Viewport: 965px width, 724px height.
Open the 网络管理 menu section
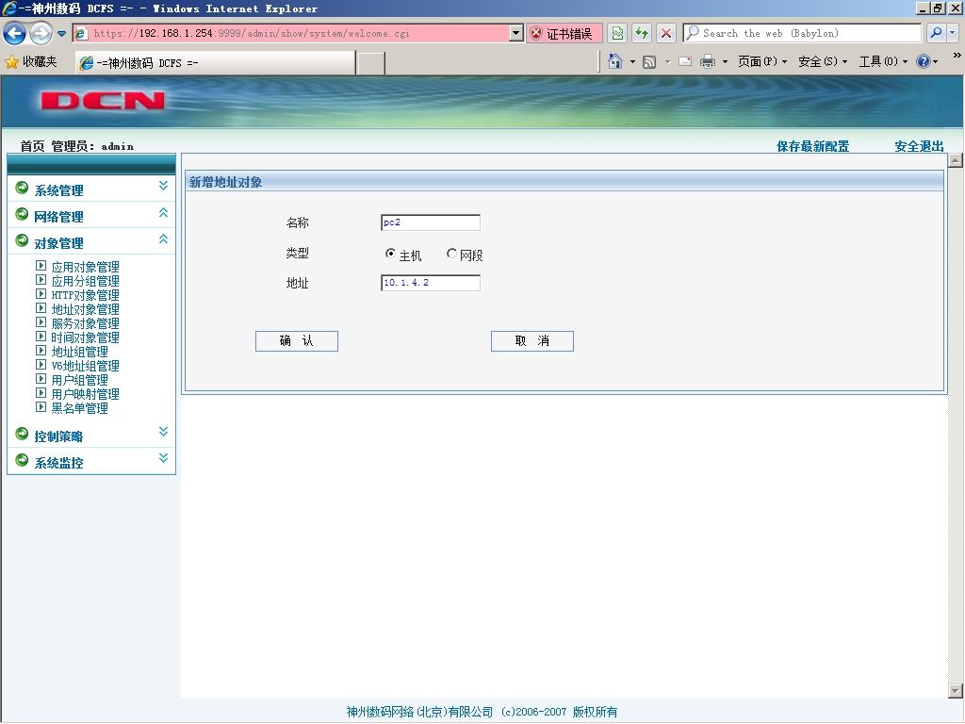(x=59, y=217)
